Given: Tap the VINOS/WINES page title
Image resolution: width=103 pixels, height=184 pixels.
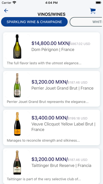Looking at the screenshot, I should coord(51,14).
